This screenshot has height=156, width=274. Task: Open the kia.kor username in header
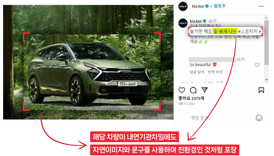pos(198,6)
